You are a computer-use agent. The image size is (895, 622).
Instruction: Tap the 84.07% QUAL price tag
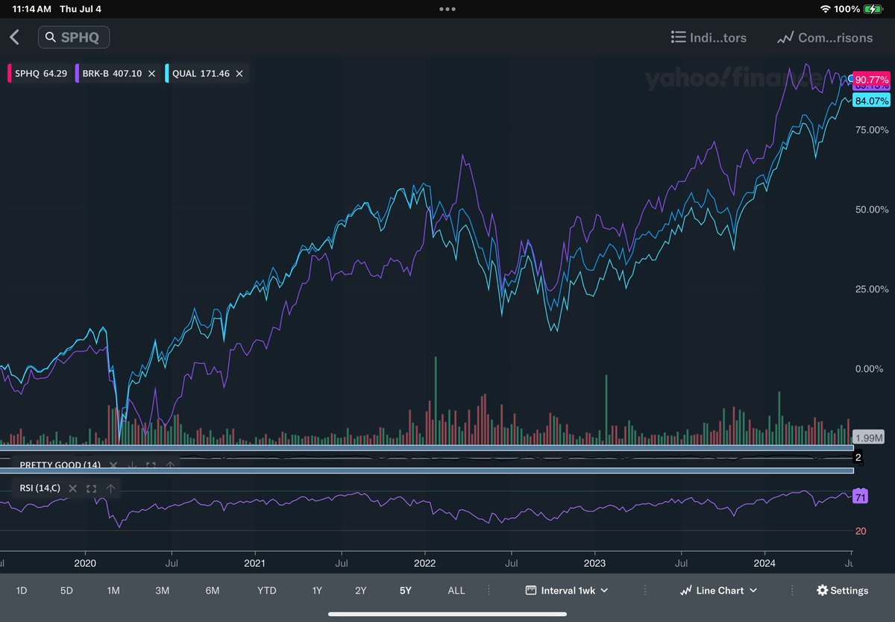coord(872,100)
